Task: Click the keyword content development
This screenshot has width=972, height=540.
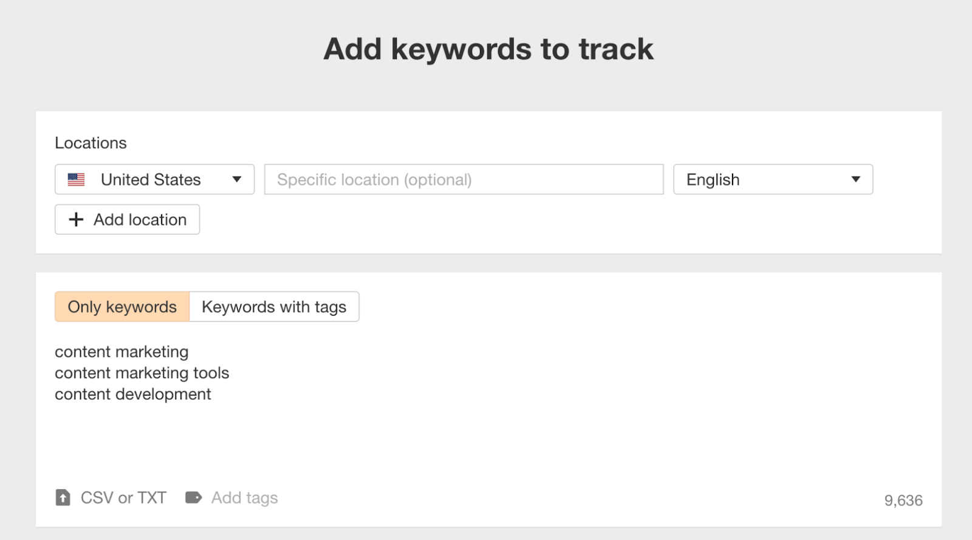Action: pos(133,394)
